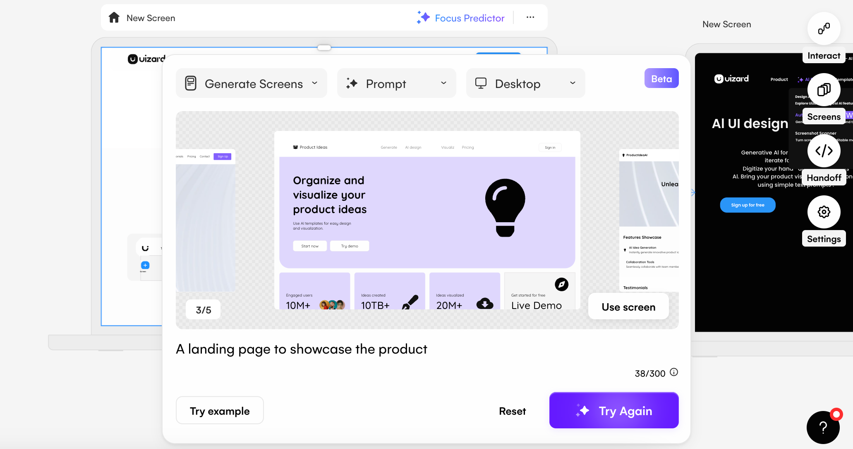Expand the Desktop device dropdown
The height and width of the screenshot is (449, 853).
coord(525,83)
